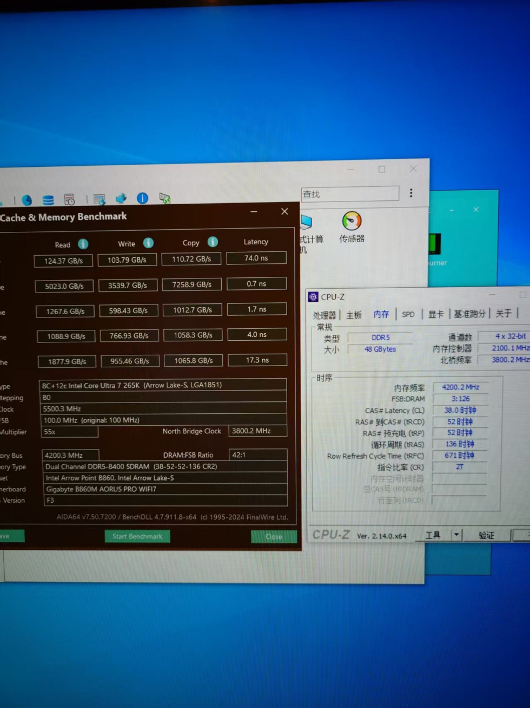Minimize the CPU-Z window
The height and width of the screenshot is (708, 530).
[x=492, y=295]
